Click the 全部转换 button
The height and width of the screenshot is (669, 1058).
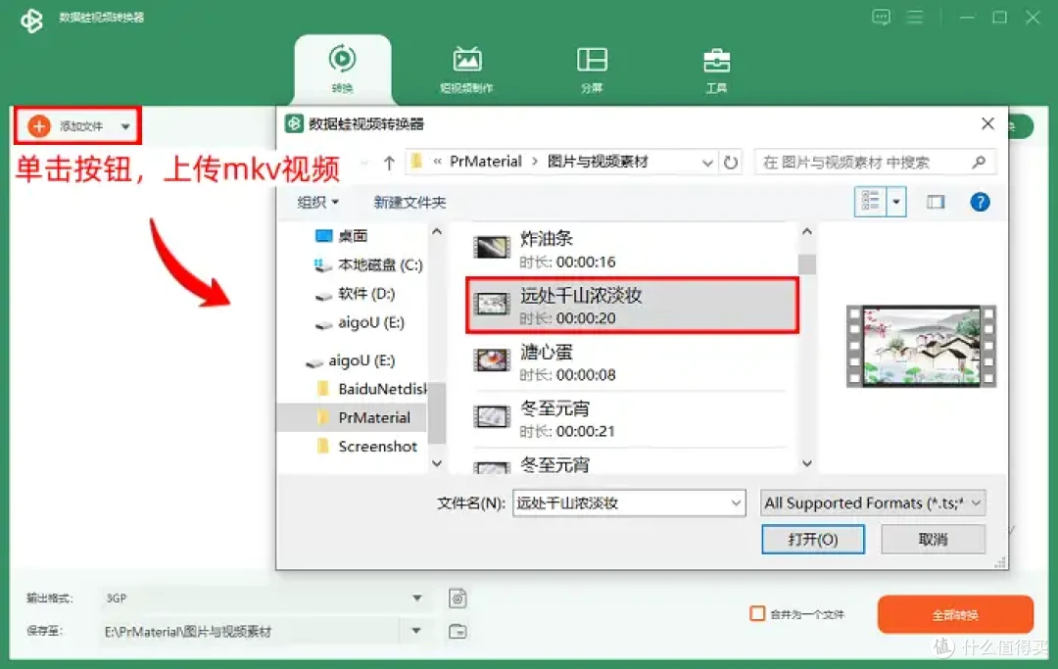point(955,614)
